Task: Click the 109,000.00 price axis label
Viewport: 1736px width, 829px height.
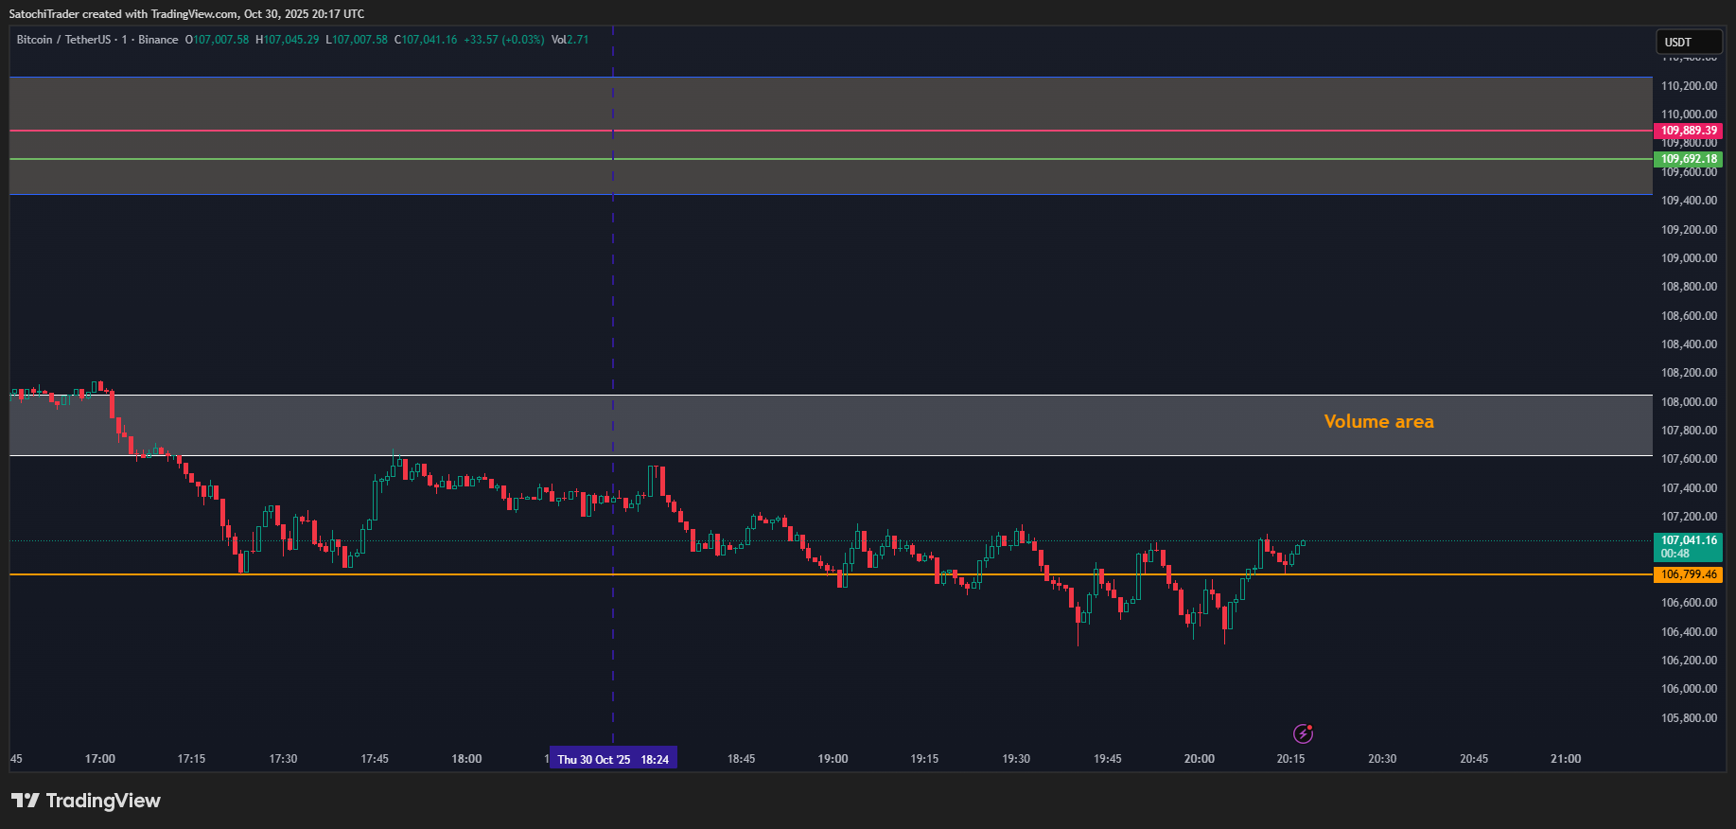Action: click(1690, 258)
